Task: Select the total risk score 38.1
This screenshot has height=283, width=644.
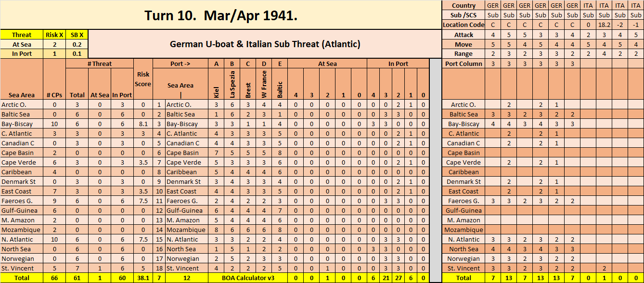Action: tap(143, 278)
